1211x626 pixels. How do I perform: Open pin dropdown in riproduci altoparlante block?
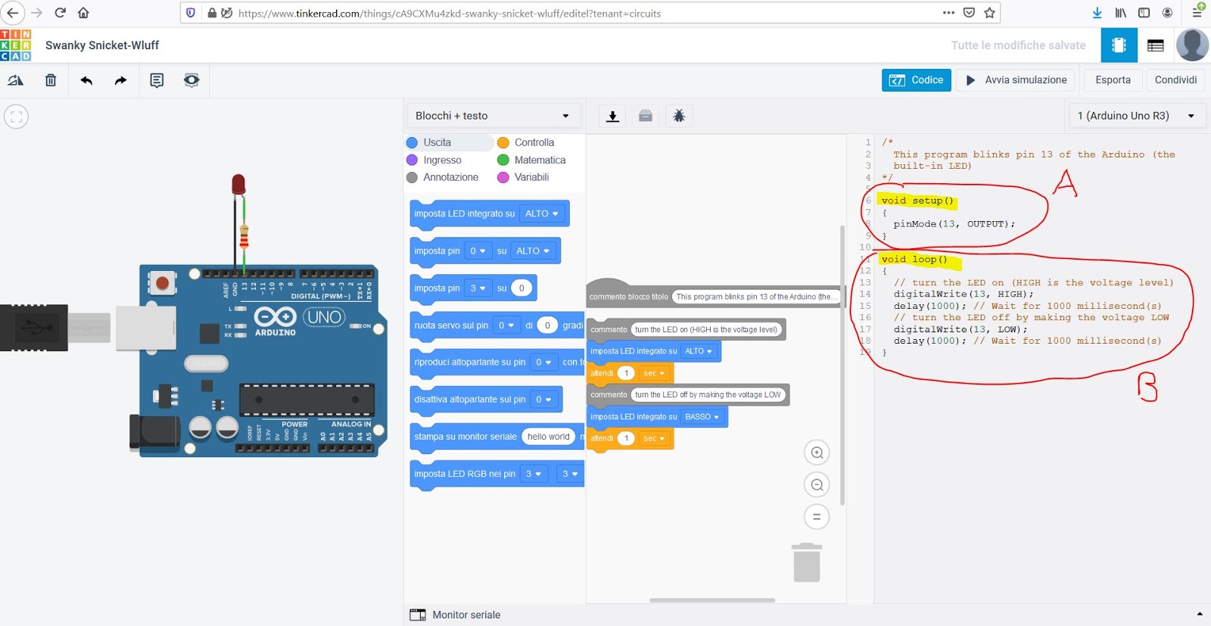[543, 363]
